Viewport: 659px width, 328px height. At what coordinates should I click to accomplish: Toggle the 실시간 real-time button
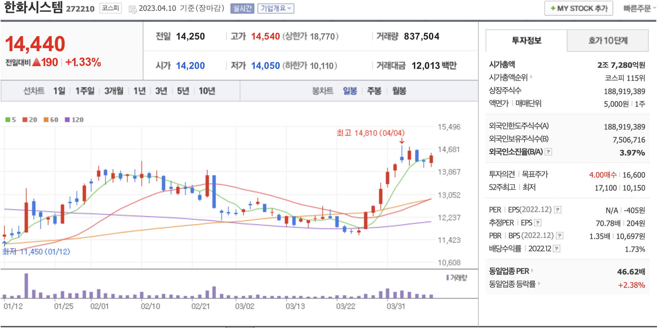[242, 9]
